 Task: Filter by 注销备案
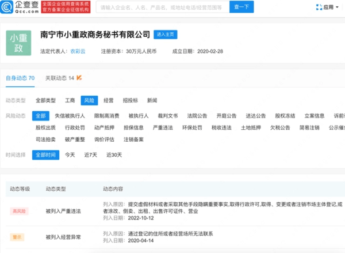point(133,139)
